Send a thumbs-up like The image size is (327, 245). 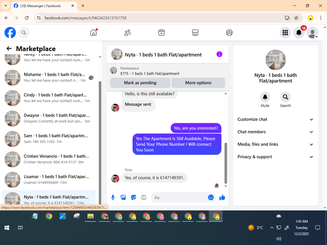pos(222,197)
